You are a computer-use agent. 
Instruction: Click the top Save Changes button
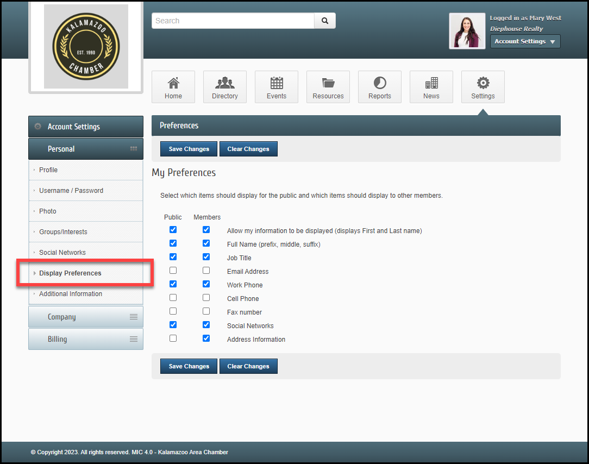189,149
